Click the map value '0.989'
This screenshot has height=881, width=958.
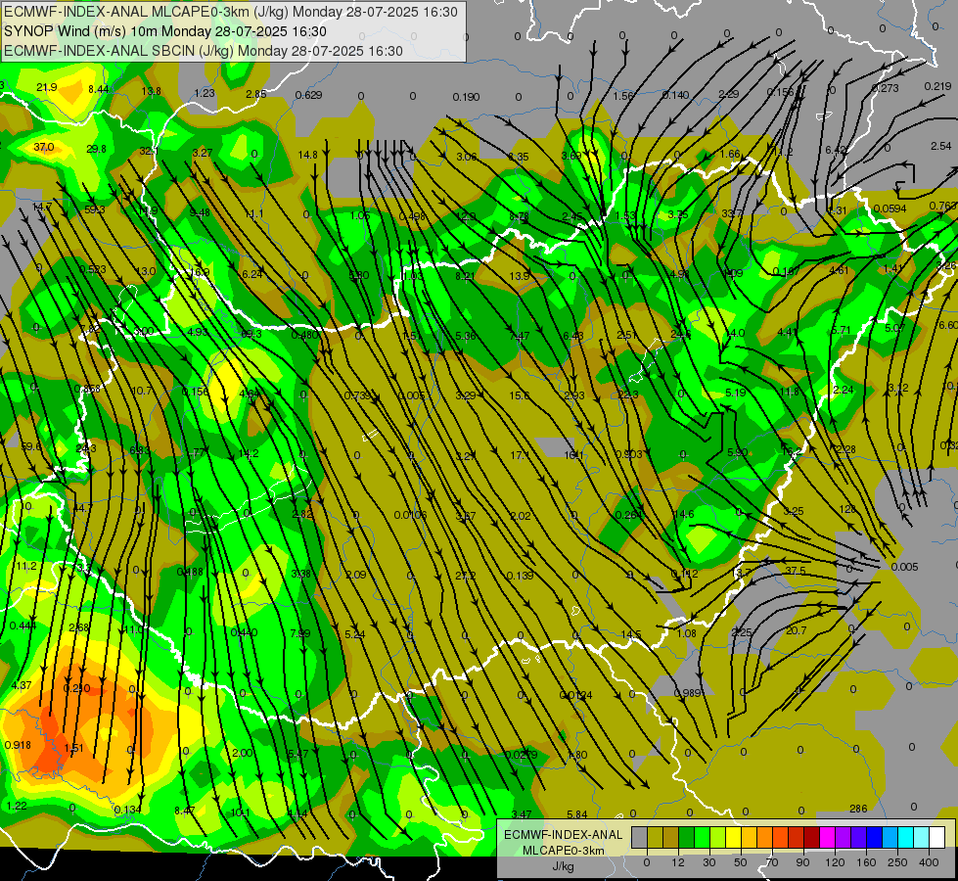click(x=687, y=693)
